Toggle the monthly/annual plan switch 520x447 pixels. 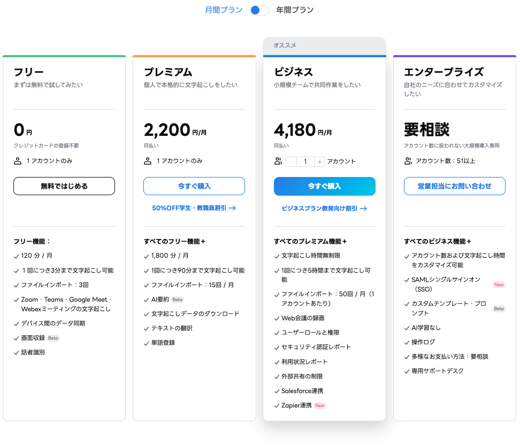pos(259,10)
